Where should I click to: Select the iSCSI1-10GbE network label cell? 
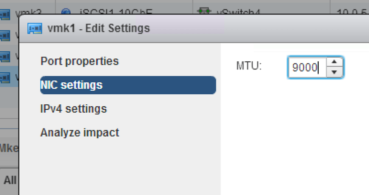click(x=116, y=12)
